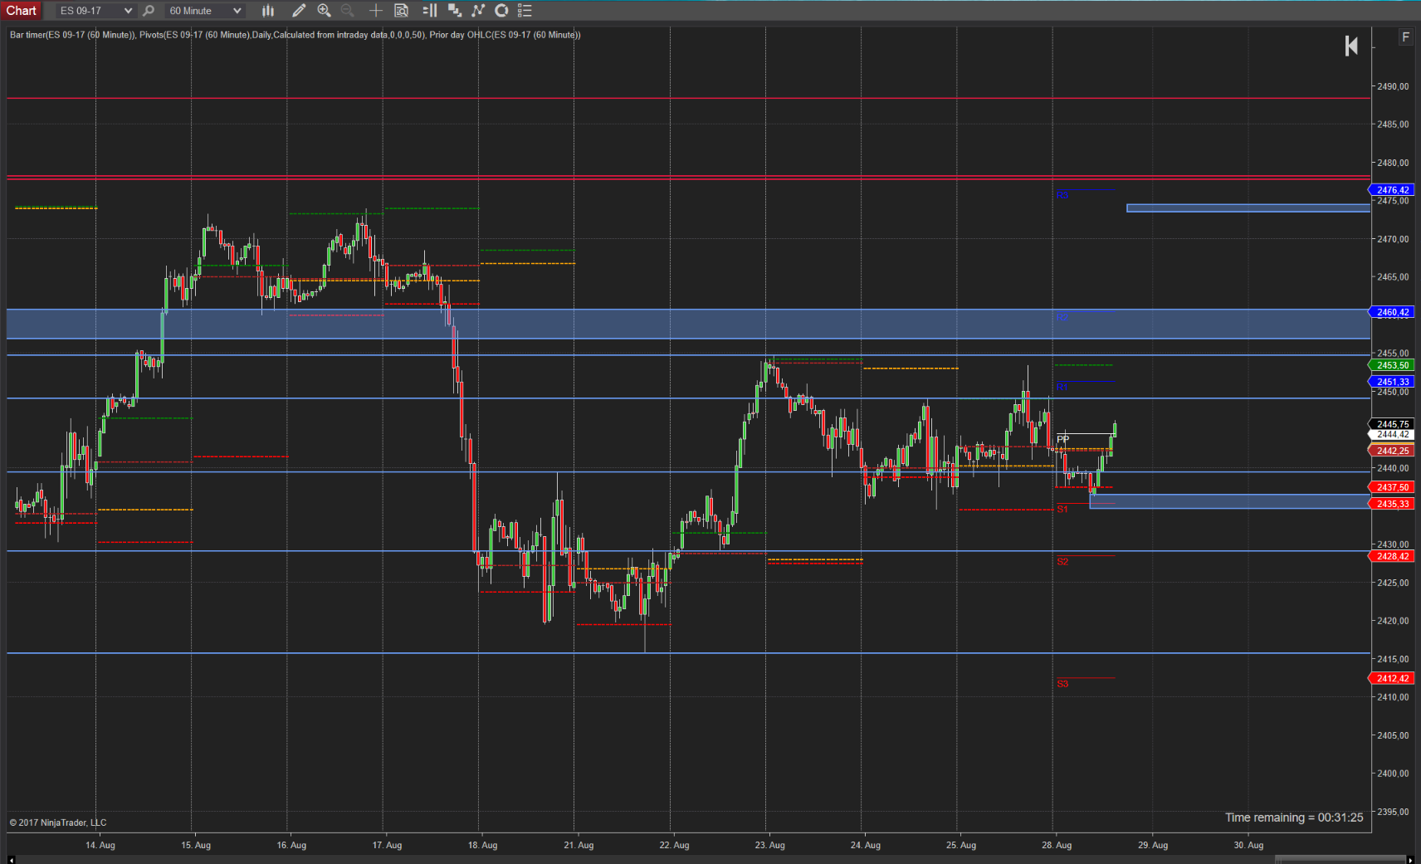1421x864 pixels.
Task: Open the 60 Minute interval dropdown
Action: click(204, 11)
